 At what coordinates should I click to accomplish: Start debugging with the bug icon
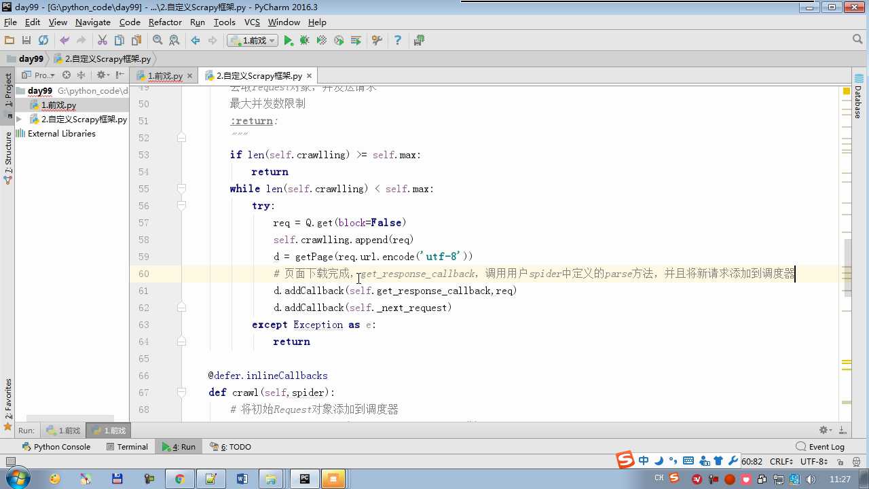[305, 41]
